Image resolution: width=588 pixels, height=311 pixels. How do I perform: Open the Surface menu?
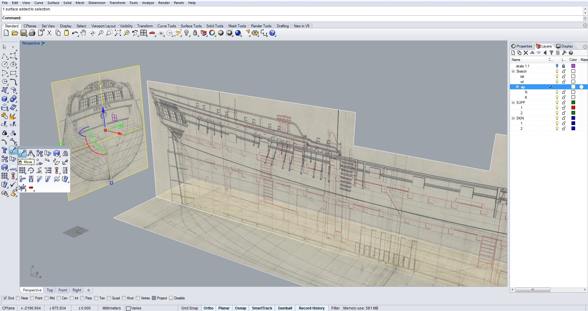53,3
